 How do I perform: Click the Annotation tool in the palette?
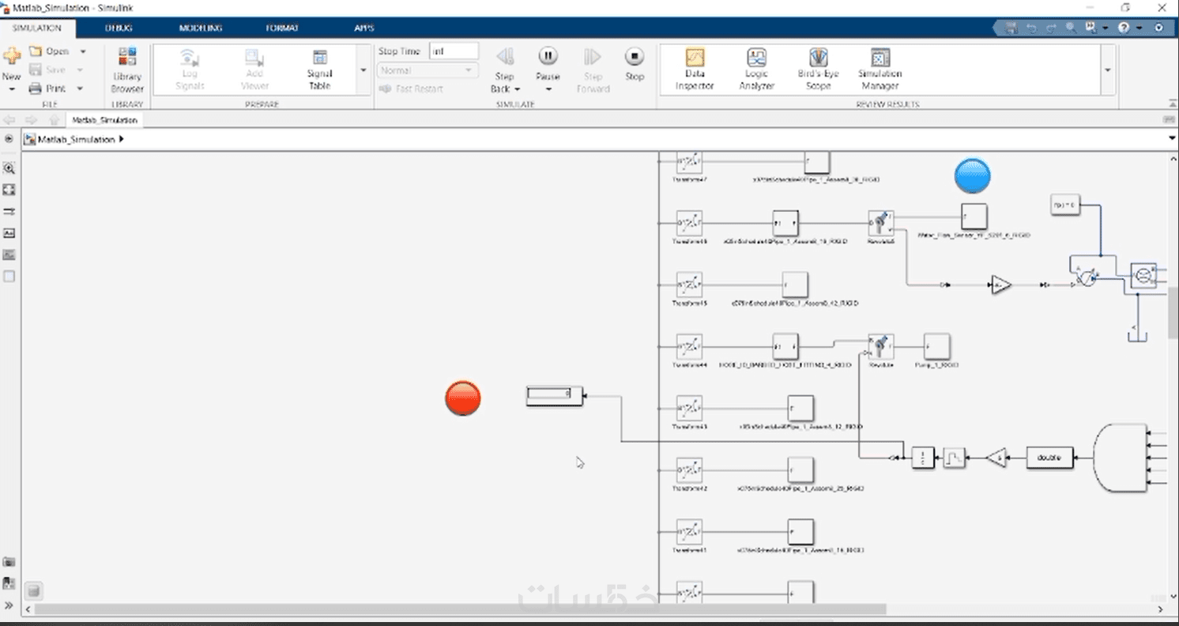pos(9,233)
